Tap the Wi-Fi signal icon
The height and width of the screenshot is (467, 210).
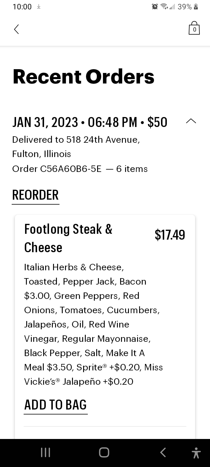(164, 7)
